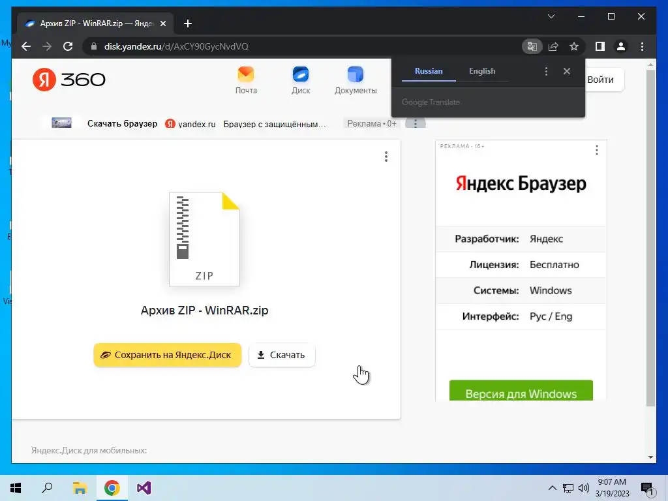Open the Windows Start menu
This screenshot has width=668, height=501.
coord(16,488)
